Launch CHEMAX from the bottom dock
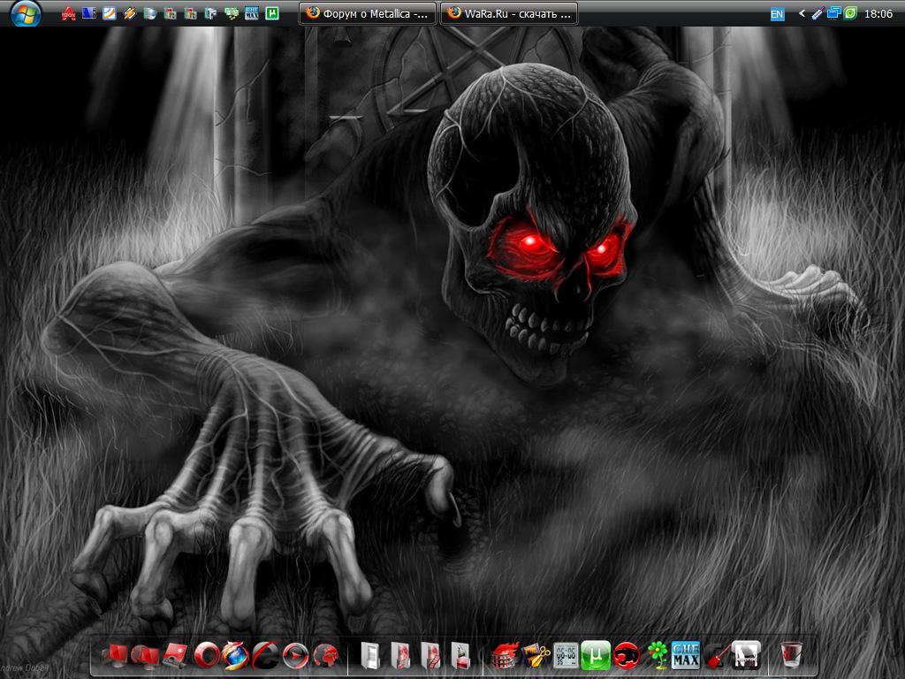905x679 pixels. coord(686,655)
